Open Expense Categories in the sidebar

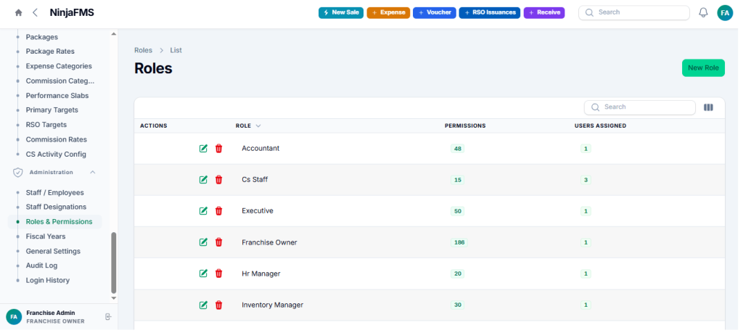(59, 66)
